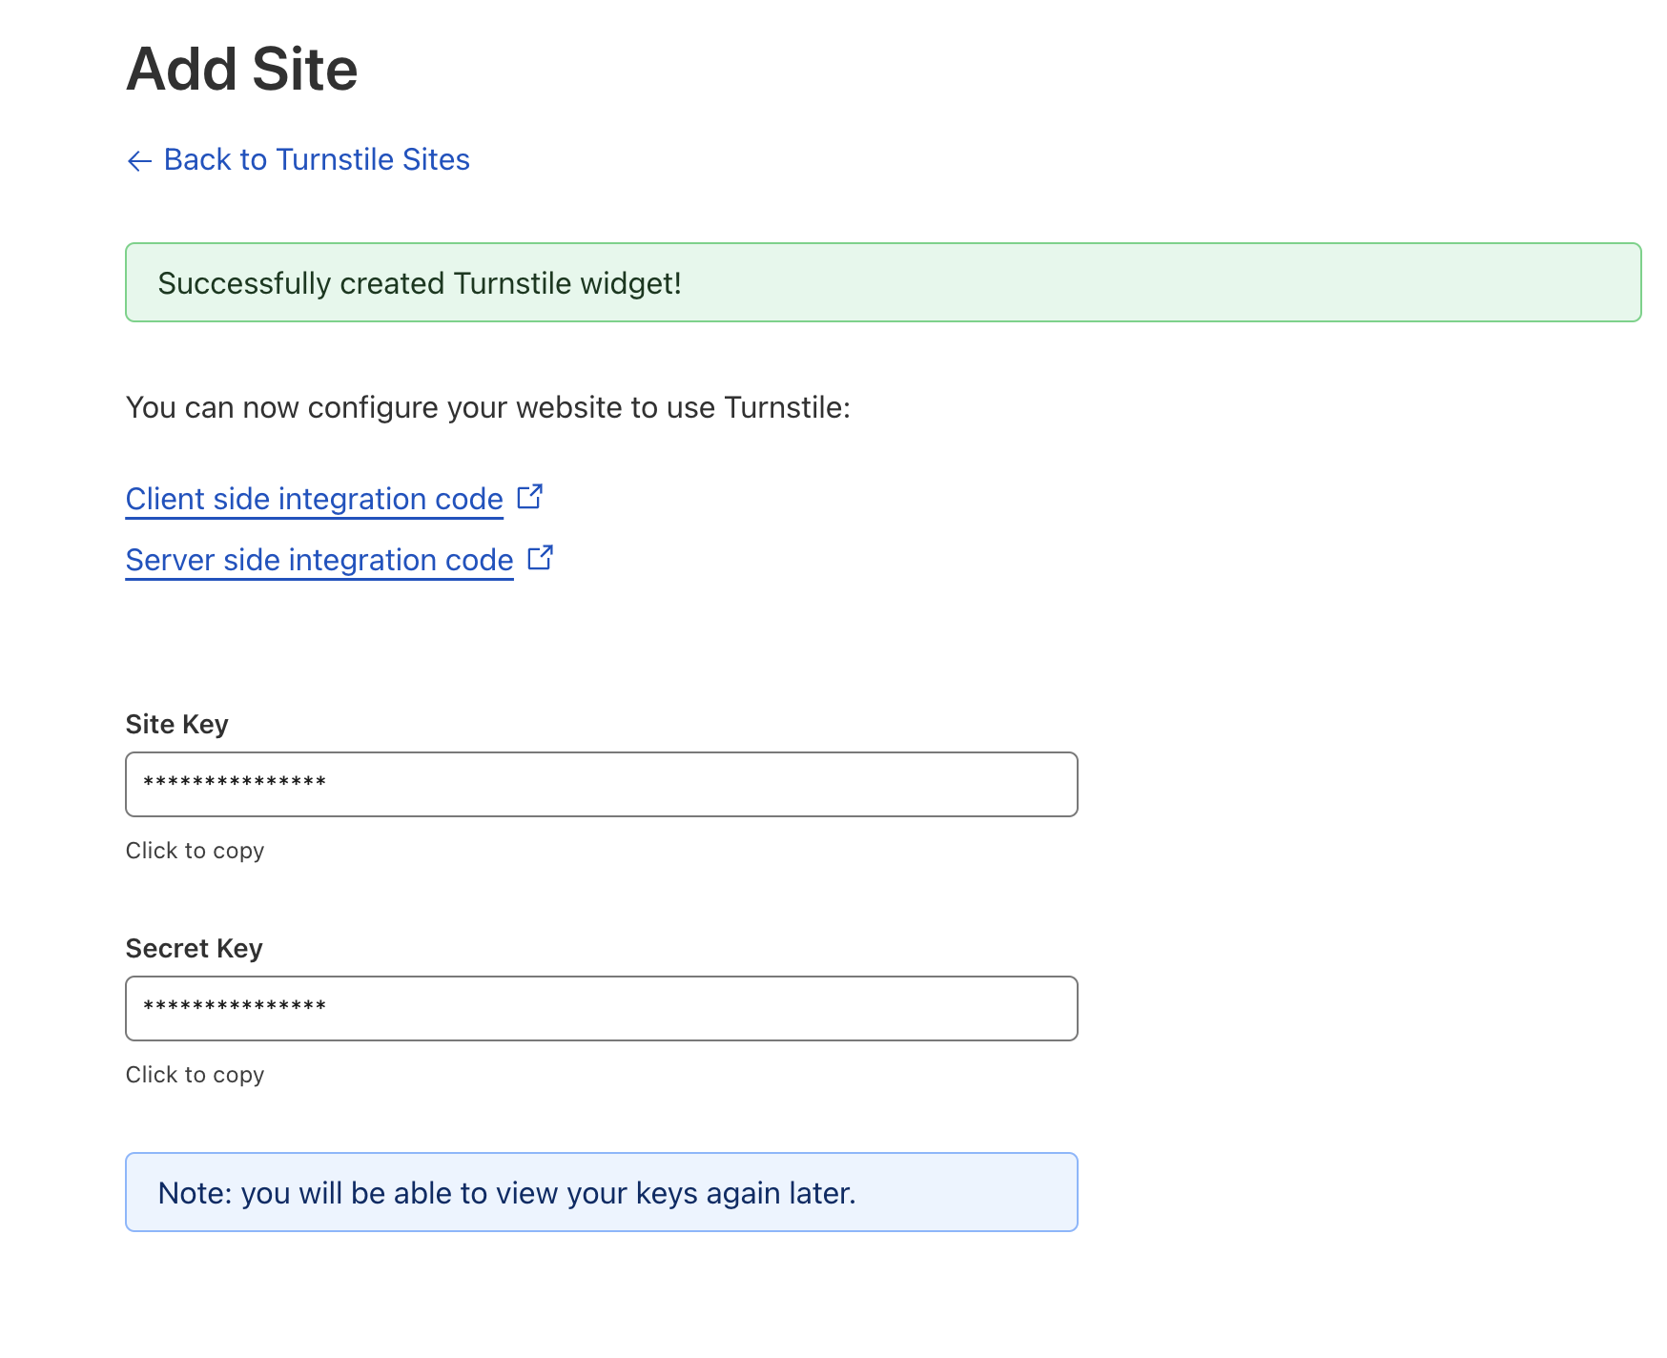Open Client side integration code link
Screen dimensions: 1667x1358
[314, 499]
